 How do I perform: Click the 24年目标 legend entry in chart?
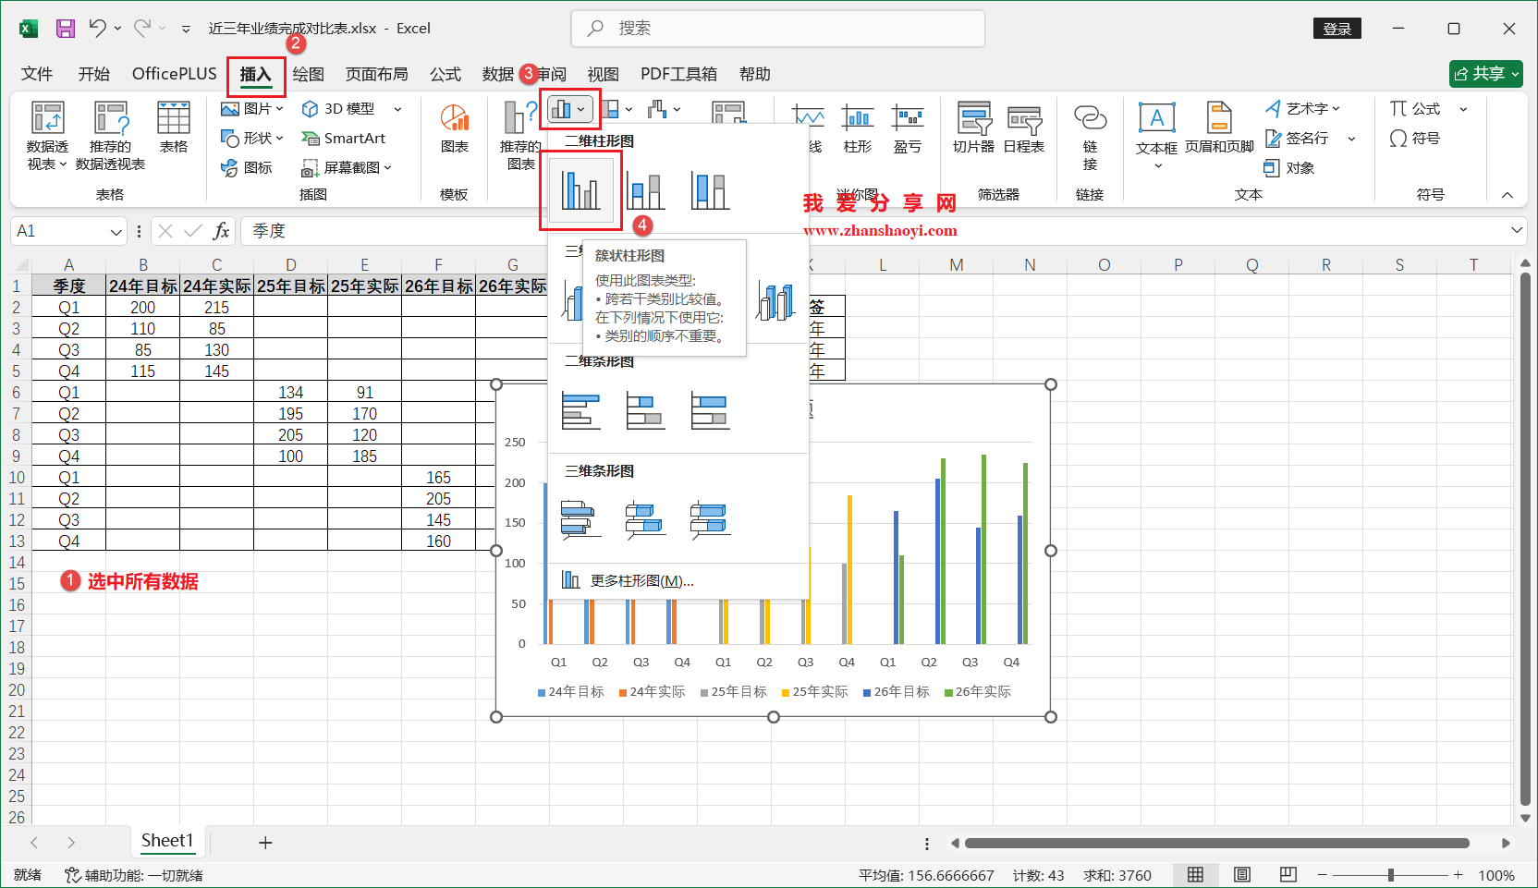tap(570, 692)
